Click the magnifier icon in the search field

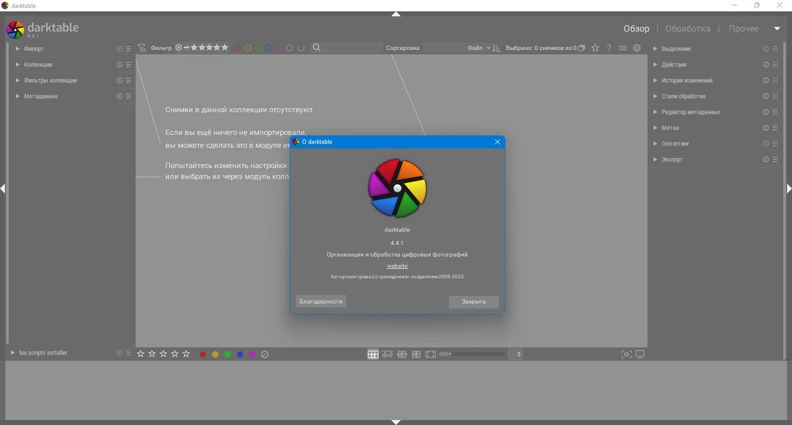click(x=317, y=48)
